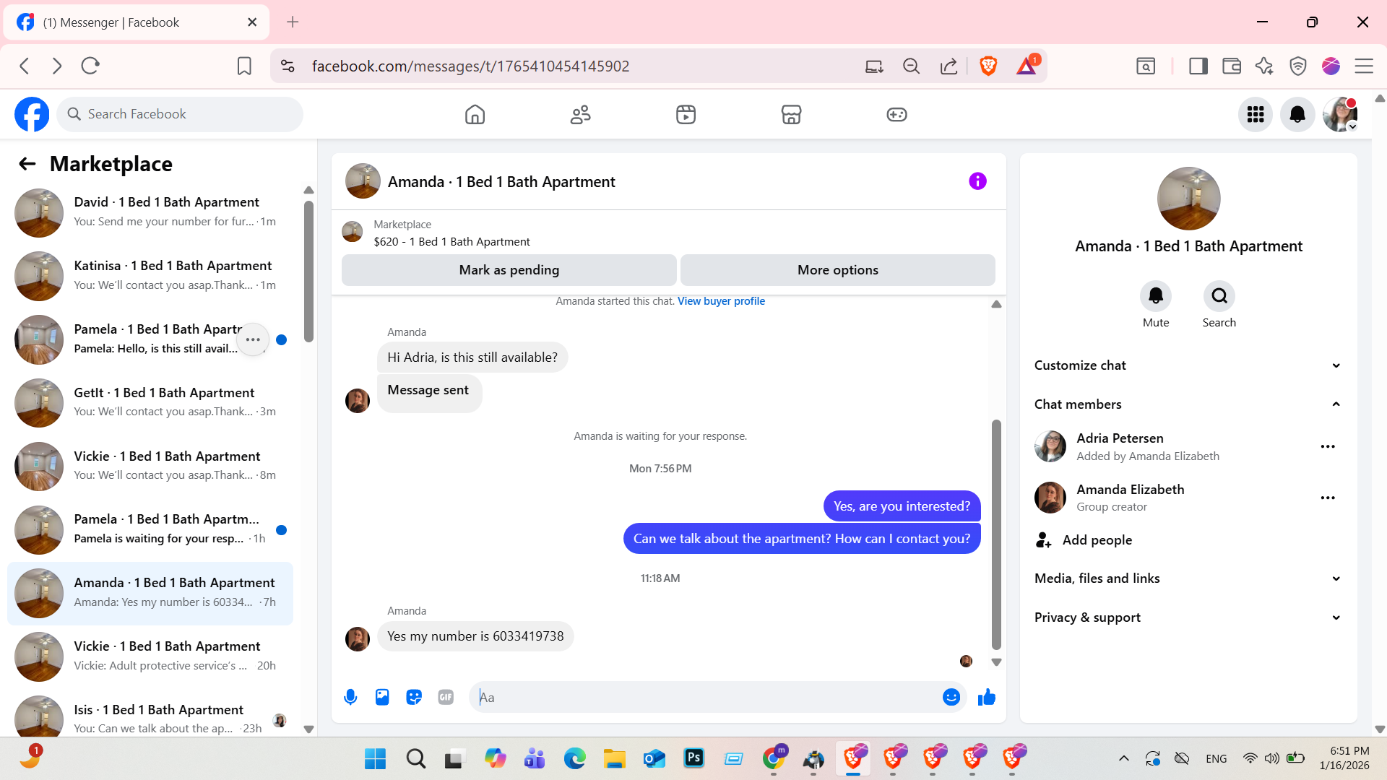The image size is (1387, 780).
Task: Click the chat messages scrollbar
Action: tap(996, 534)
